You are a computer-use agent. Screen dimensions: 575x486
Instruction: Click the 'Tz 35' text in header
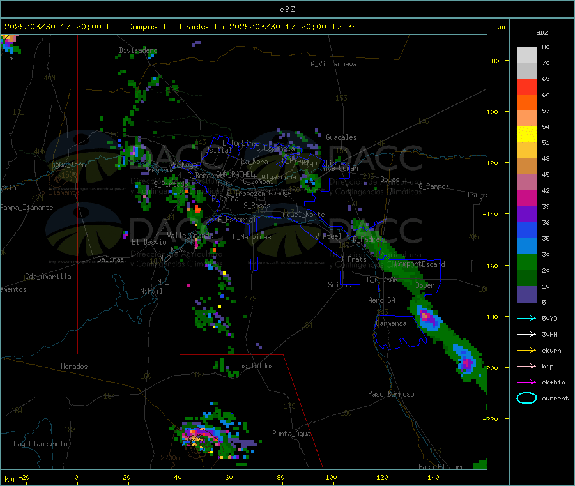[344, 27]
